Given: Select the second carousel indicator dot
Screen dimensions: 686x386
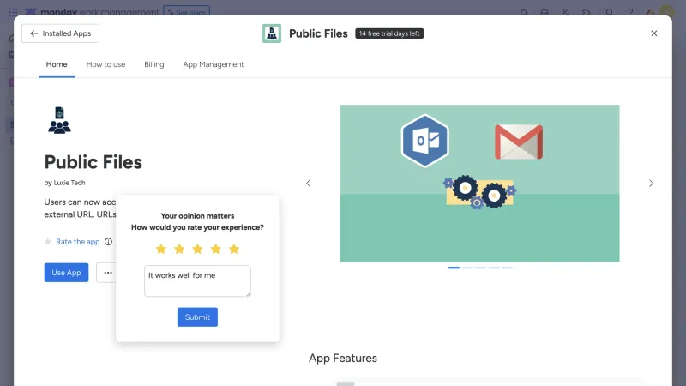Looking at the screenshot, I should 467,268.
